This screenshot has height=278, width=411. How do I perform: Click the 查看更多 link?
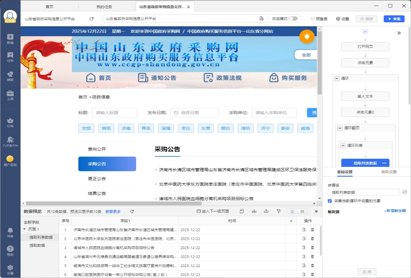[113, 211]
